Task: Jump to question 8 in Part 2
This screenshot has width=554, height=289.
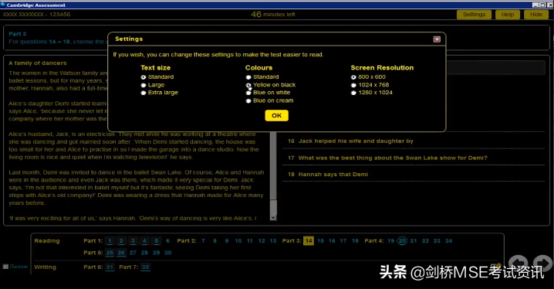Action: [x=215, y=241]
